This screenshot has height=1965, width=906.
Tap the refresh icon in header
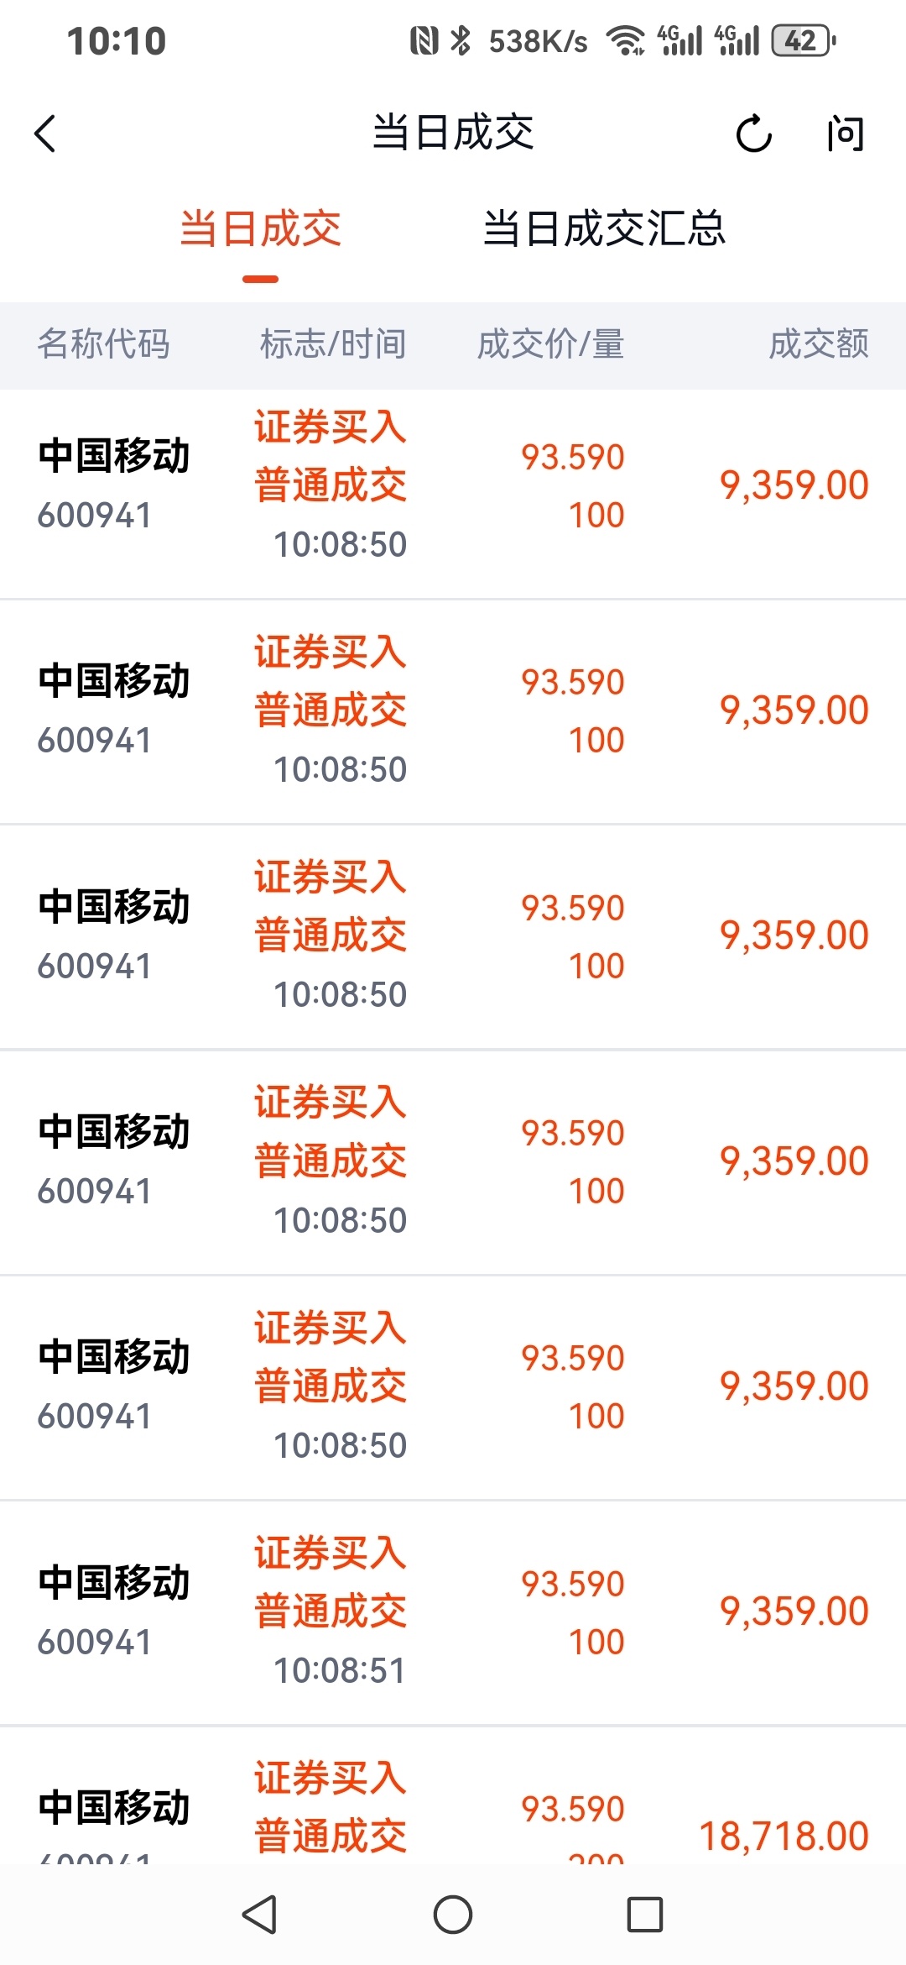click(x=753, y=134)
